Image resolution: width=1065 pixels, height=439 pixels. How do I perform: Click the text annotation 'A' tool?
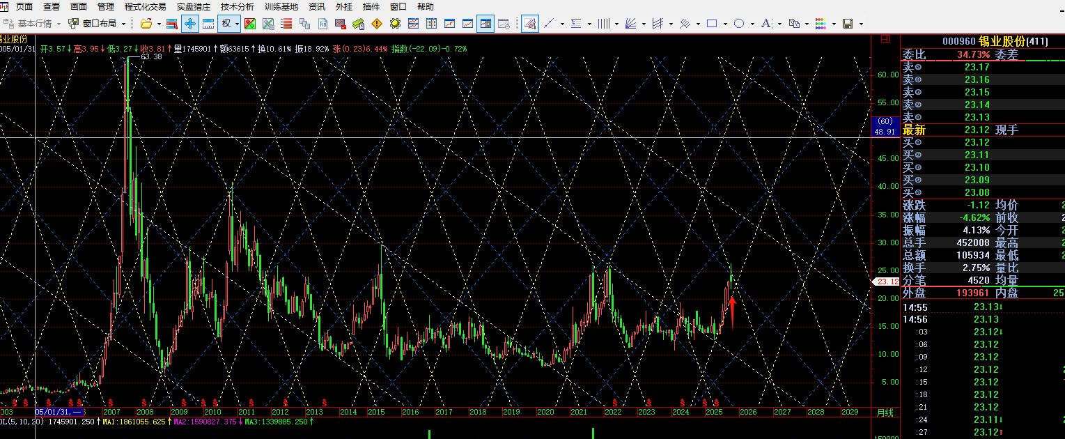(765, 24)
